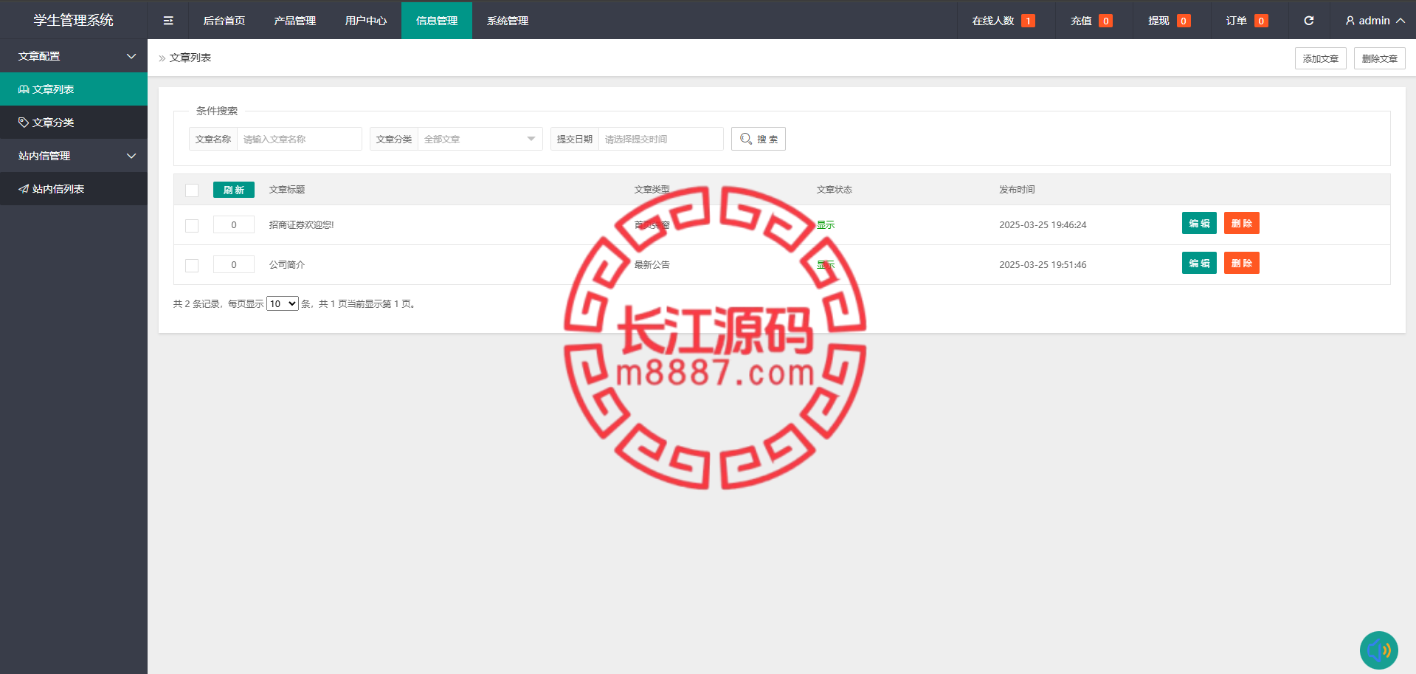Click the 充值 orange count badge

pyautogui.click(x=1105, y=21)
